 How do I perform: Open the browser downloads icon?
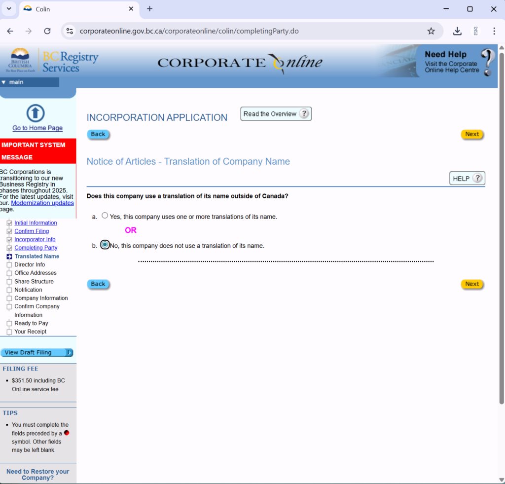pos(457,31)
